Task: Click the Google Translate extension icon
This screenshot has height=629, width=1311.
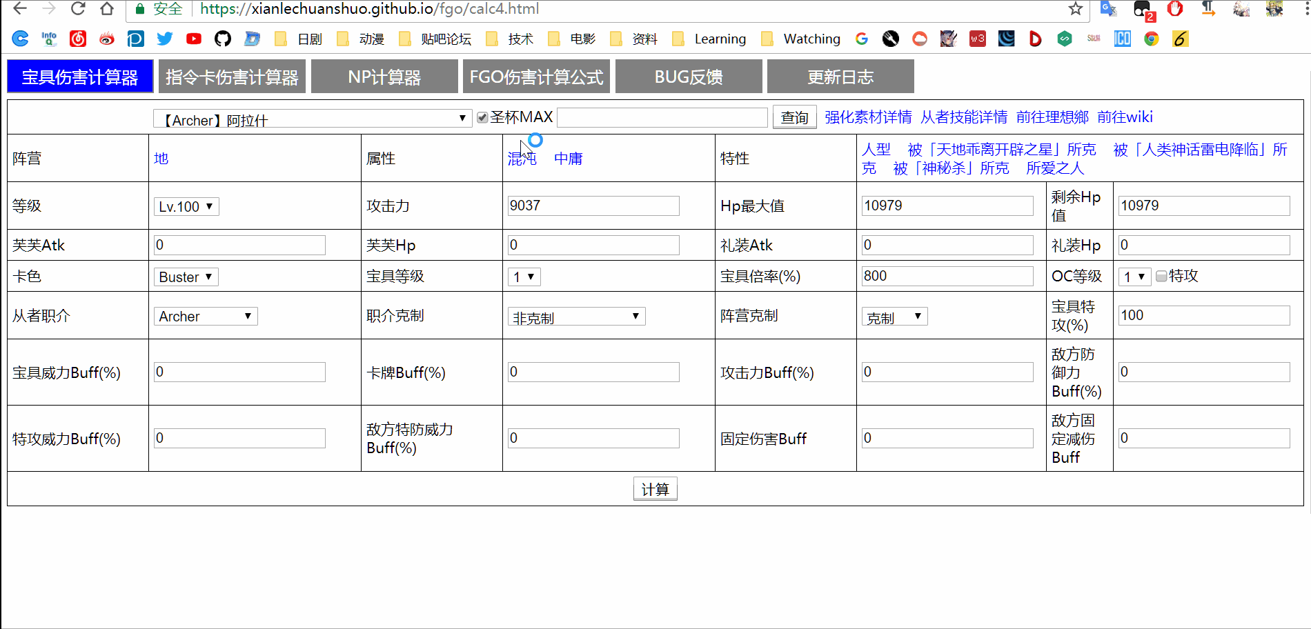Action: (1108, 9)
